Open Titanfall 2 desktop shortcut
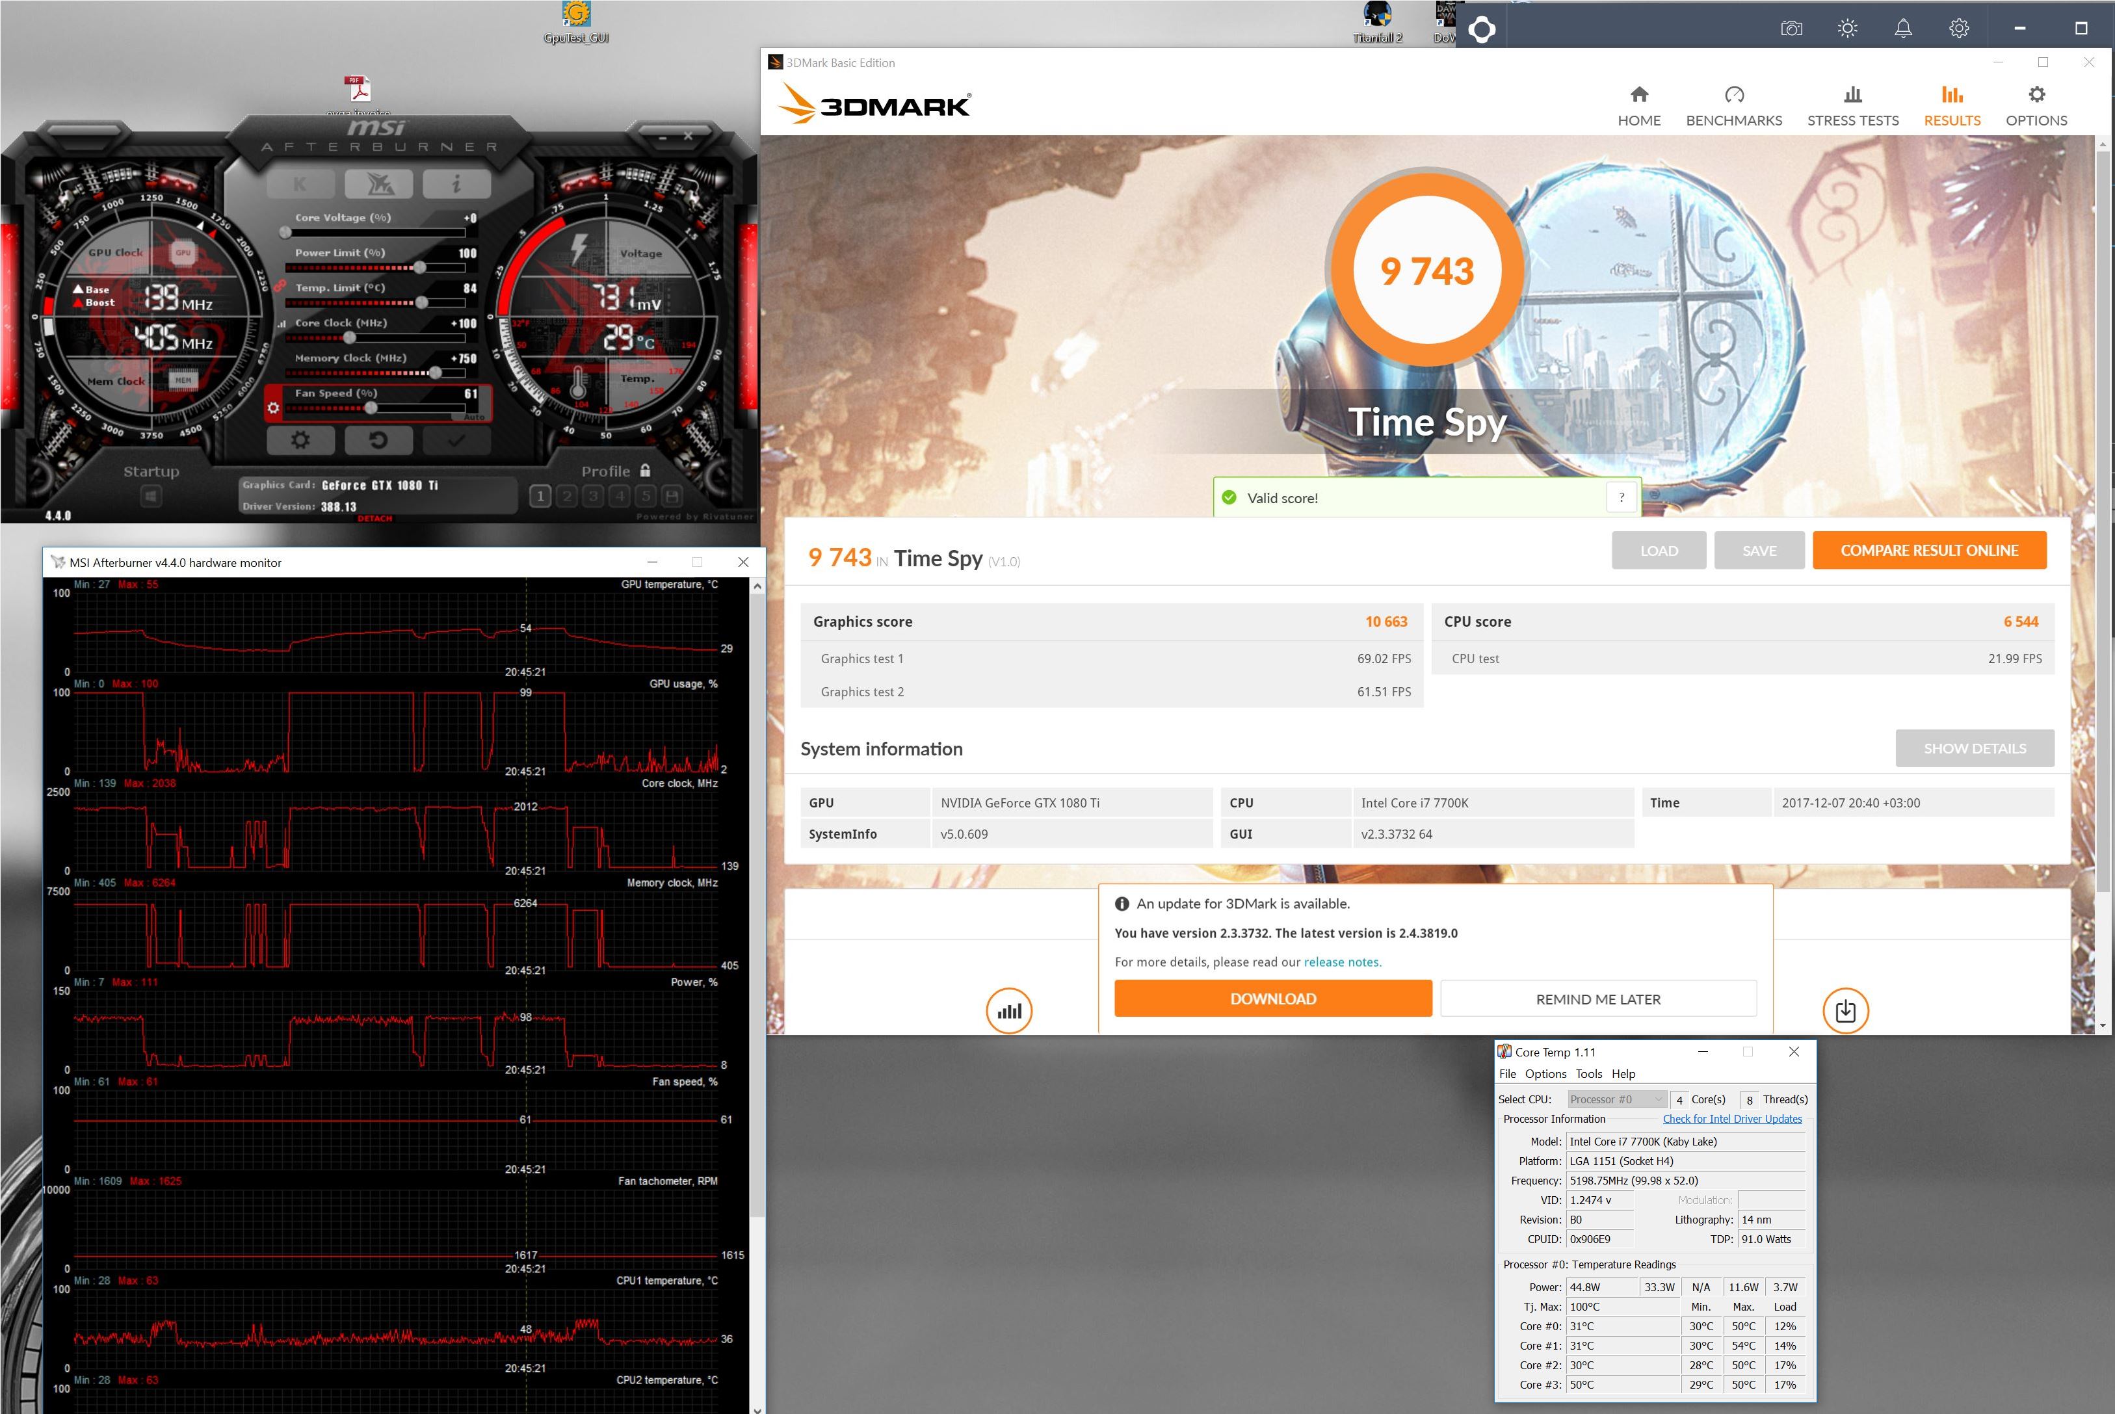Viewport: 2115px width, 1414px height. pos(1377,23)
